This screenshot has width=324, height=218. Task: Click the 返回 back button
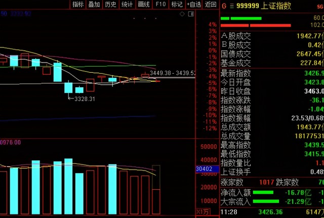pyautogui.click(x=211, y=5)
